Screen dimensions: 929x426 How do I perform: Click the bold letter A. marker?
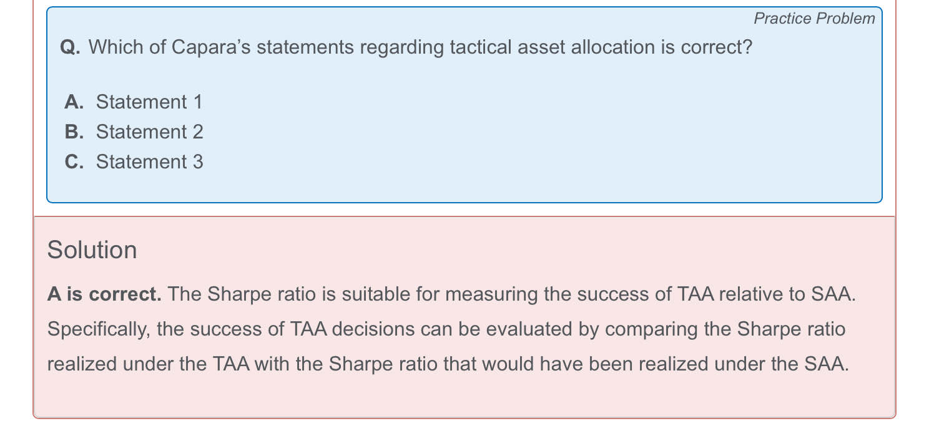pyautogui.click(x=74, y=102)
